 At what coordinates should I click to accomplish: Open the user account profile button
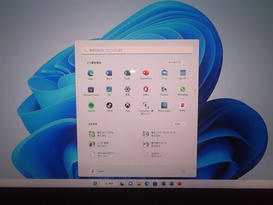tap(98, 171)
